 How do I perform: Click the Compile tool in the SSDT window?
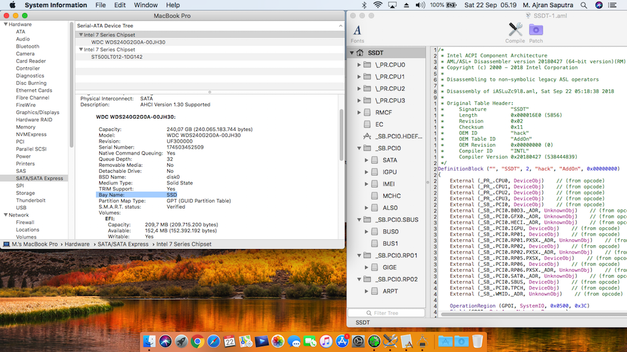[515, 33]
